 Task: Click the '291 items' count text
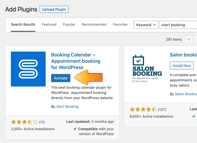click(x=174, y=40)
